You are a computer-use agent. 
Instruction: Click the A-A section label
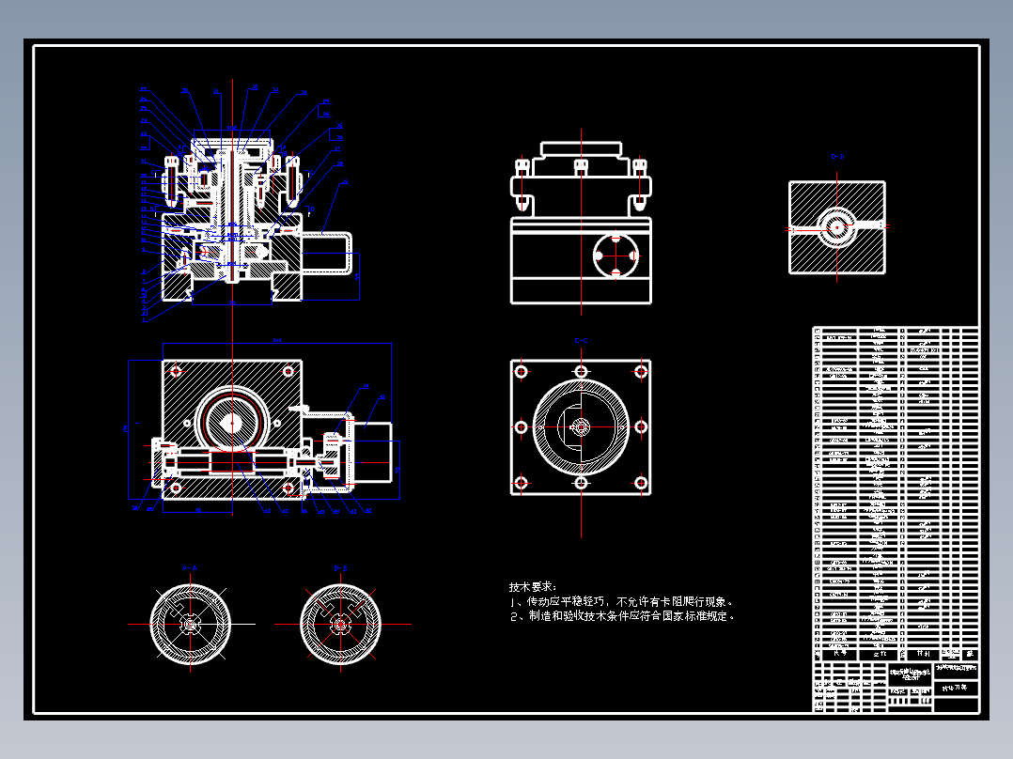[x=189, y=568]
